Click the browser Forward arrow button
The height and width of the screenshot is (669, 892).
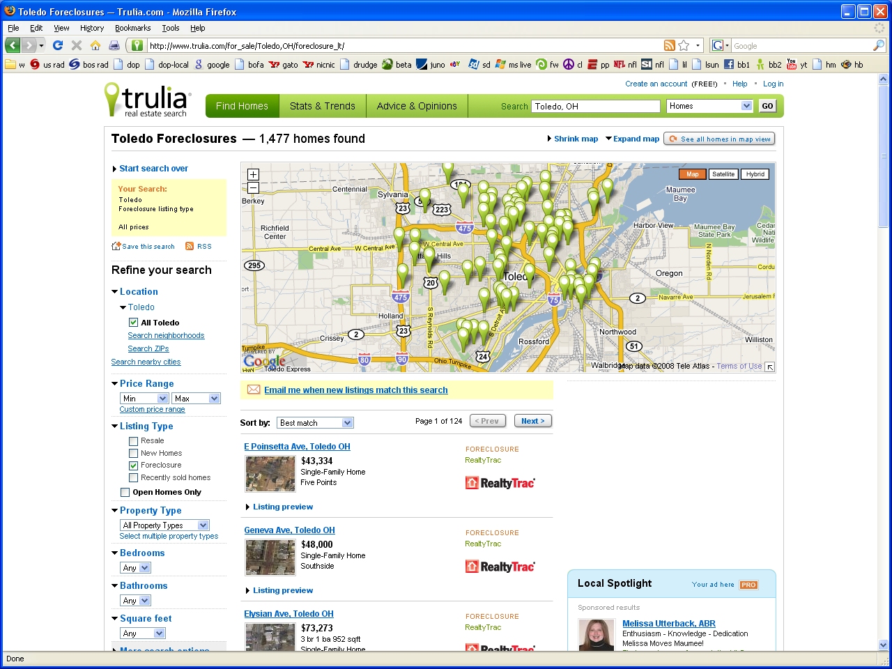tap(29, 45)
